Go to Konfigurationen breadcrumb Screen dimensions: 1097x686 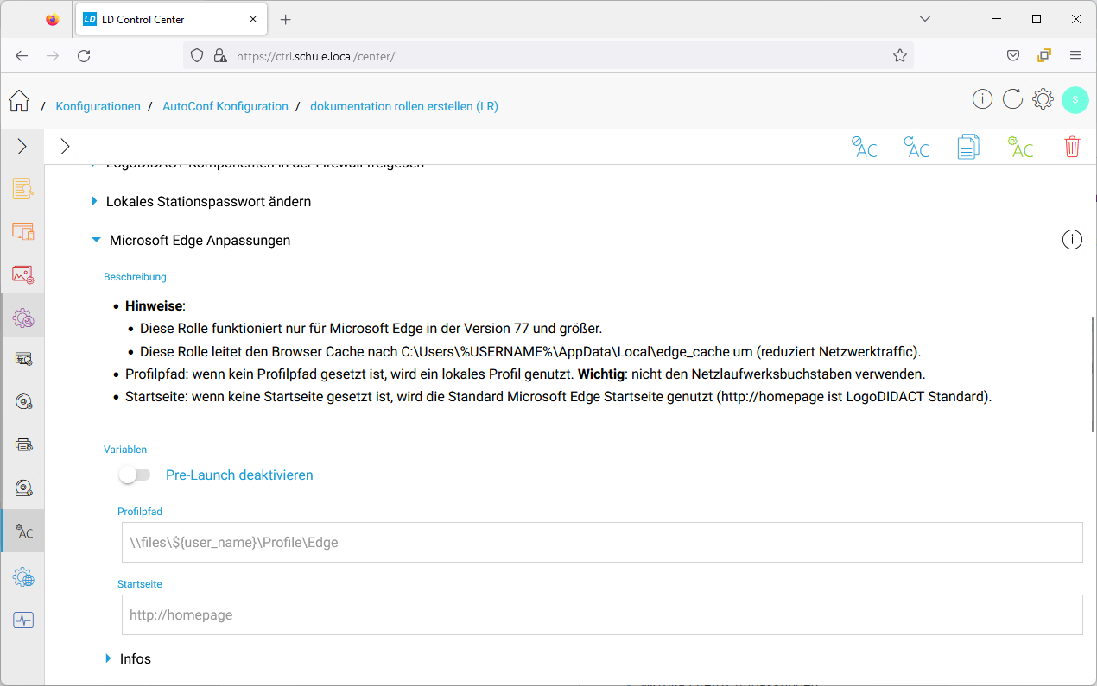98,106
